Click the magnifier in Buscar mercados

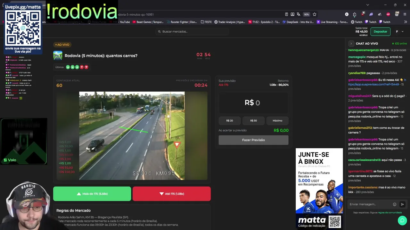coord(159,32)
